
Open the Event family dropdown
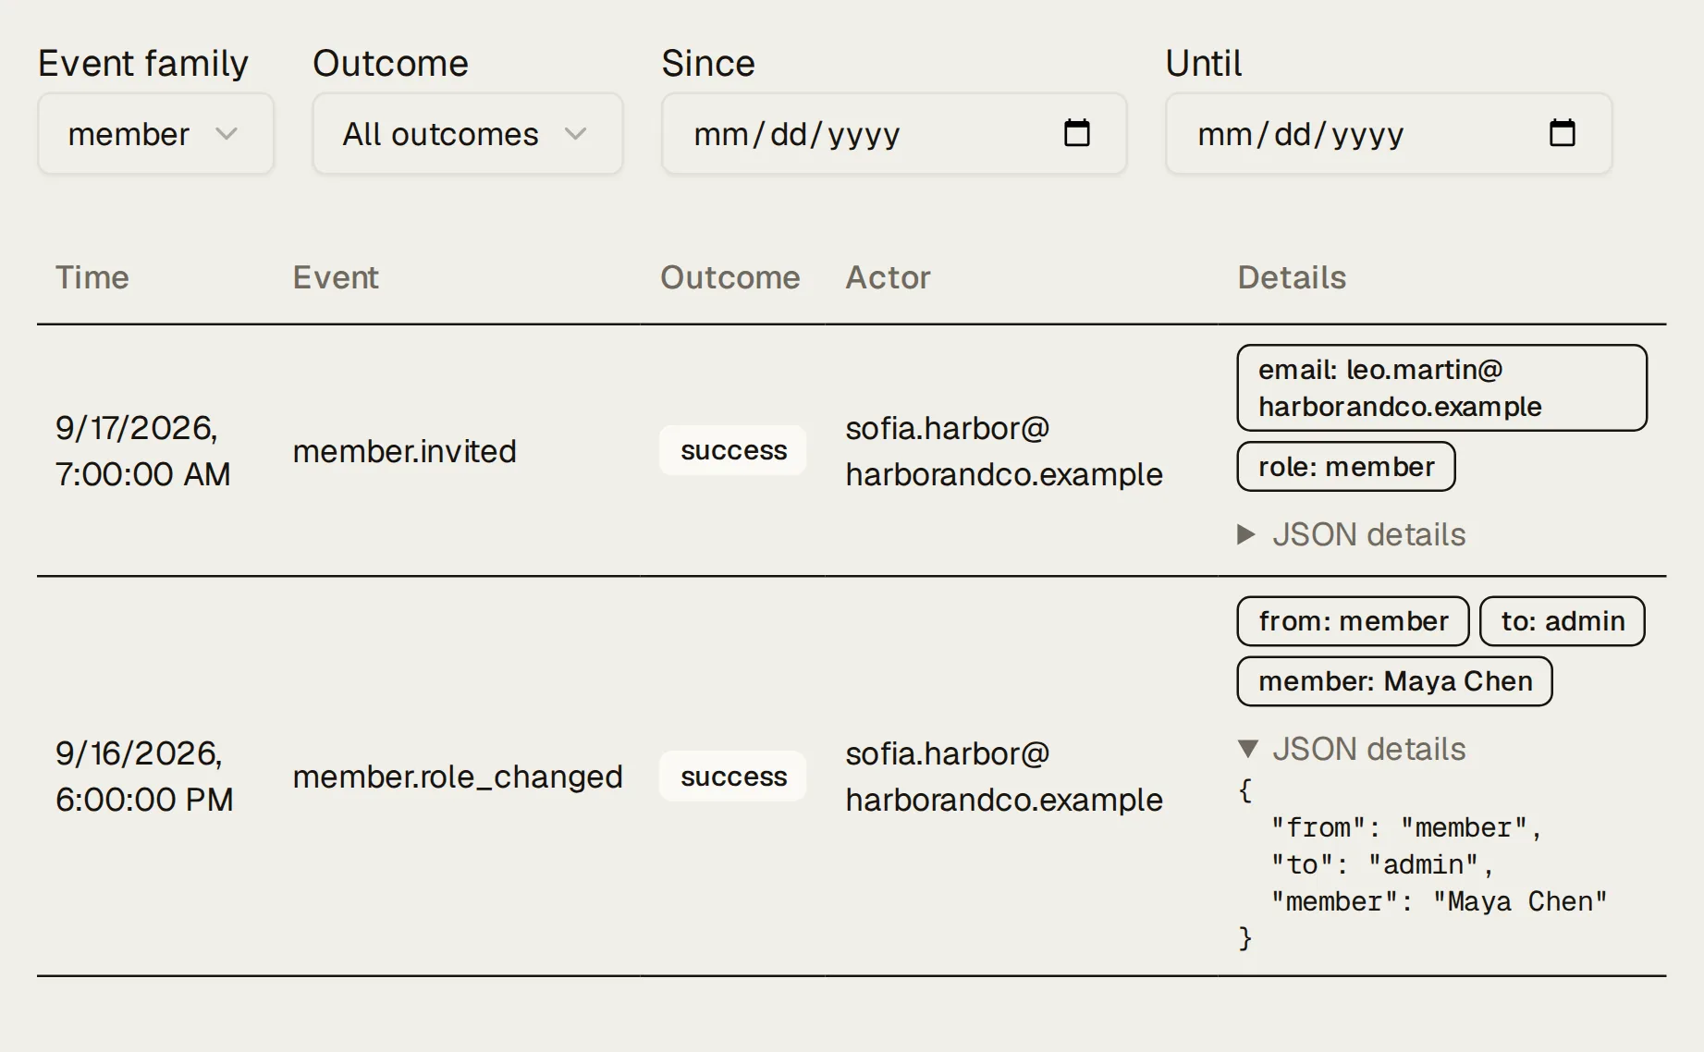pyautogui.click(x=155, y=134)
